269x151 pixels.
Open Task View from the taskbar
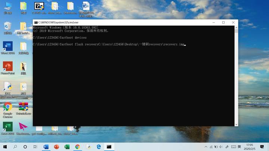pyautogui.click(x=35, y=147)
